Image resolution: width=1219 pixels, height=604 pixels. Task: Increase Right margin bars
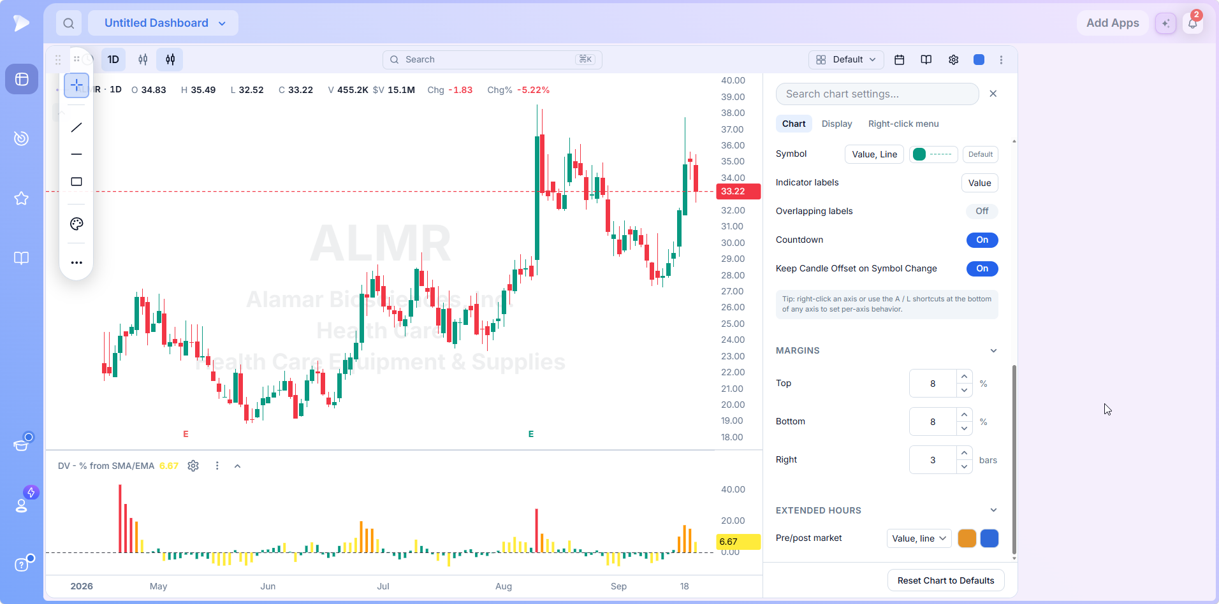pos(964,453)
